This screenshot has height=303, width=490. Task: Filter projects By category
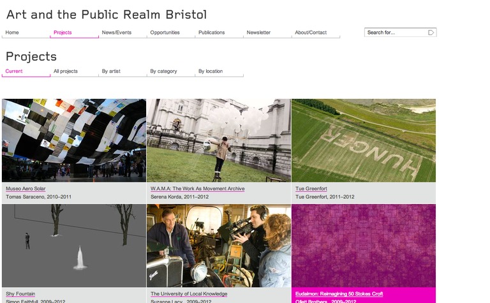[x=163, y=71]
